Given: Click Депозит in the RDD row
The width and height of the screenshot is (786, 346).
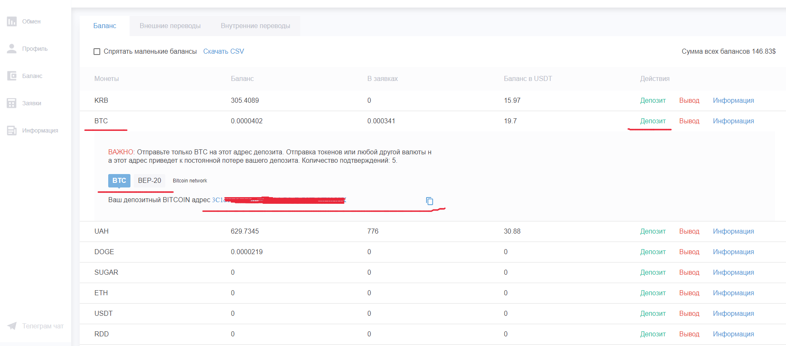Looking at the screenshot, I should [x=653, y=334].
